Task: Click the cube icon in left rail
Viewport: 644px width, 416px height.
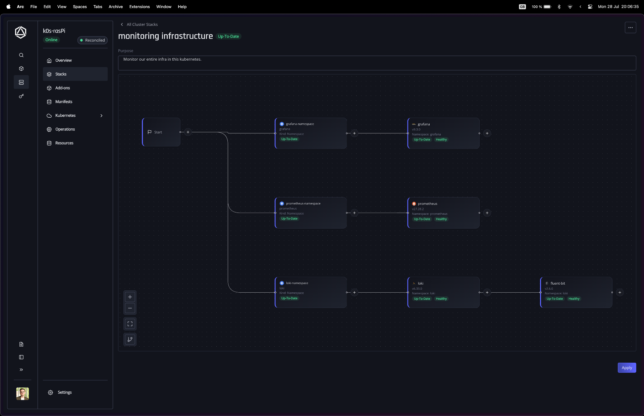Action: point(21,69)
